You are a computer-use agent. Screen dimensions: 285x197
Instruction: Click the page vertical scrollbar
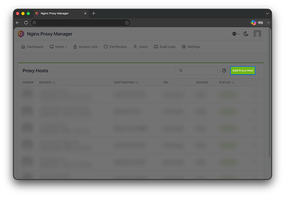point(270,92)
